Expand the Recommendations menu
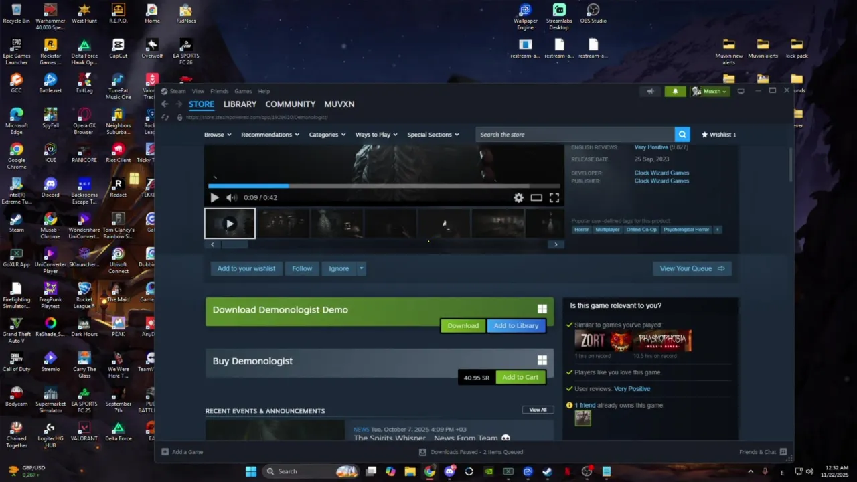 270,135
